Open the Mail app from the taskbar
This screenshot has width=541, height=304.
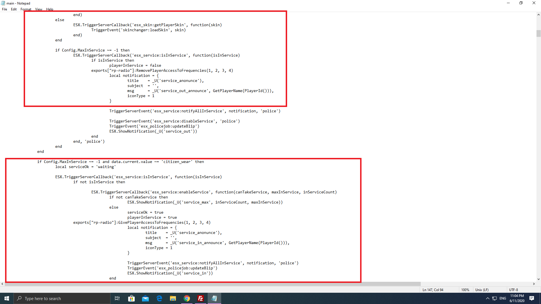point(145,298)
